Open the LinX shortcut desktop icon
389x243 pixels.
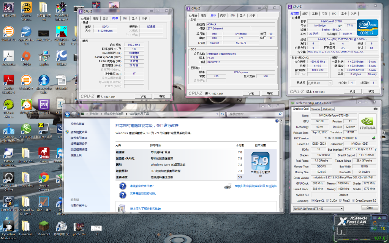tap(44, 204)
